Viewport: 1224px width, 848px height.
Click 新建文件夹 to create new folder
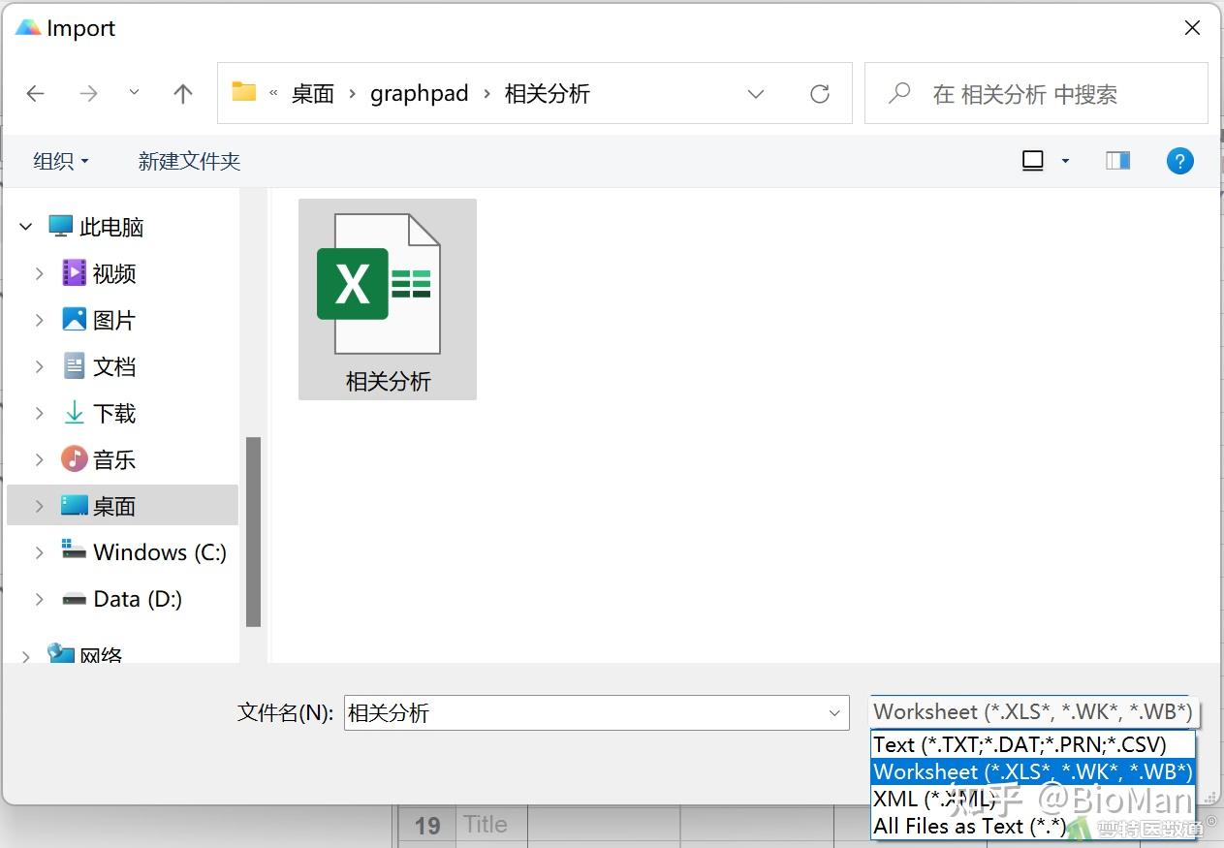tap(188, 161)
